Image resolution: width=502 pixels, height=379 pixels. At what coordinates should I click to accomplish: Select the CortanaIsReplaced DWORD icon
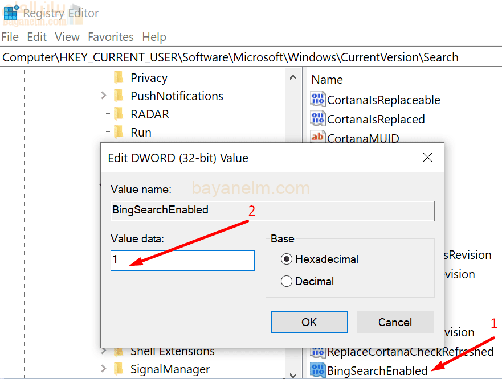[317, 119]
